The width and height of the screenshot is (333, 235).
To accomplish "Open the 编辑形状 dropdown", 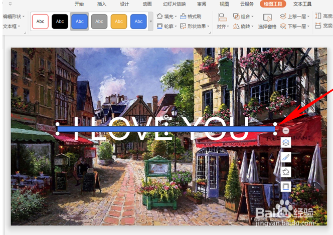I will pos(14,17).
